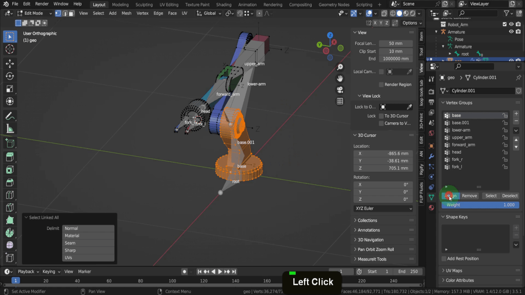The image size is (525, 295).
Task: Select upper_arm in Vertex Groups list
Action: point(461,137)
